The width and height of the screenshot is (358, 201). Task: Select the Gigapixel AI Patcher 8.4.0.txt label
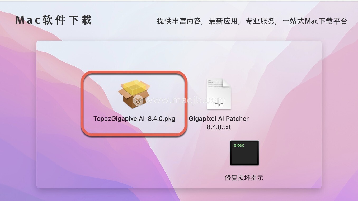[219, 123]
